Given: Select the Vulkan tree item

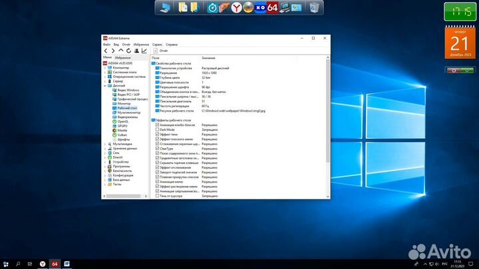Looking at the screenshot, I should pos(122,135).
